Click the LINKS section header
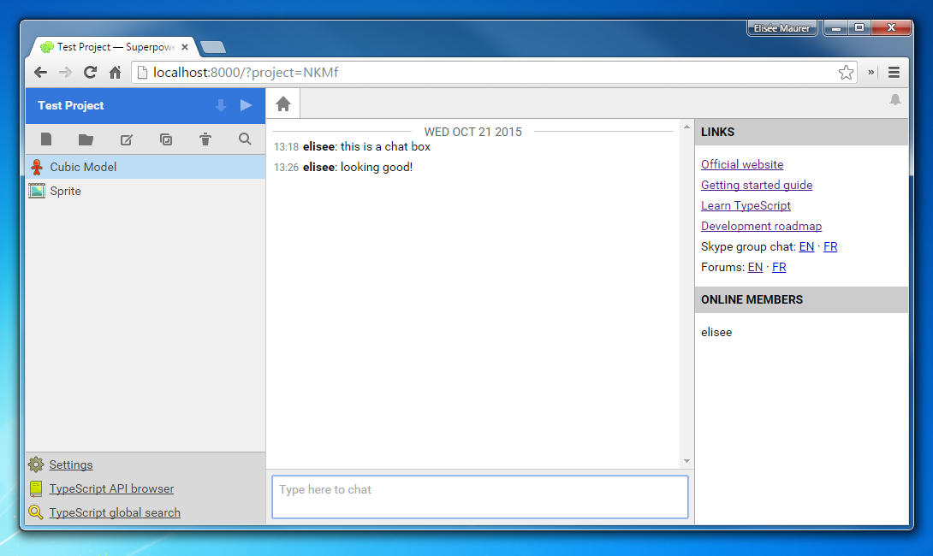 pyautogui.click(x=801, y=132)
